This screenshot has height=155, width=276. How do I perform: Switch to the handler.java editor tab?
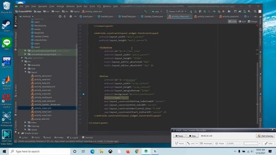[x=105, y=16]
